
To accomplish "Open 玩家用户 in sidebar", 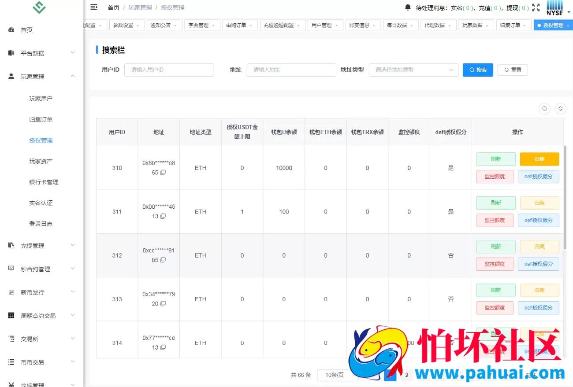I will pos(41,99).
